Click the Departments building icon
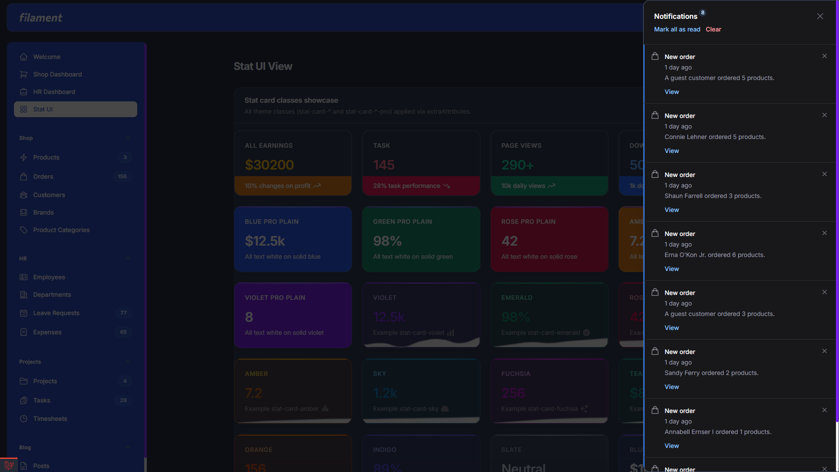 point(24,295)
